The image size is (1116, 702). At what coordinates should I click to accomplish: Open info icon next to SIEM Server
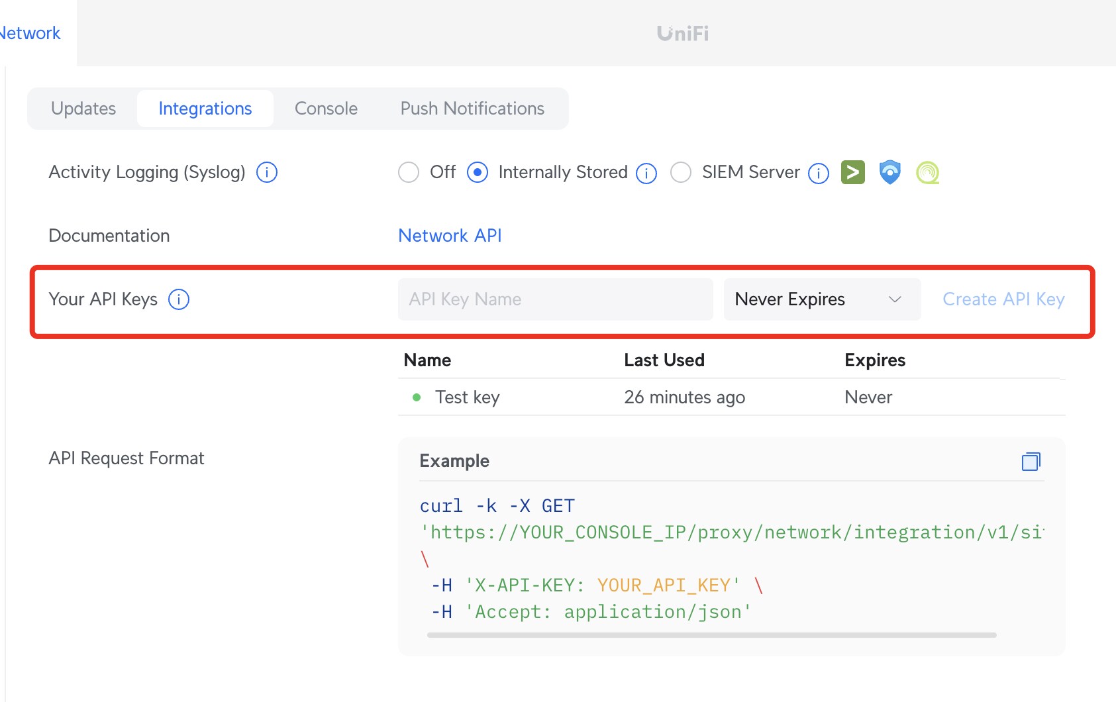pos(819,173)
